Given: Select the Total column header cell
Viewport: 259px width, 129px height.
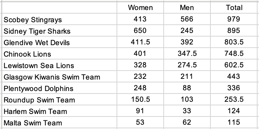Looking at the screenshot, I should (234, 8).
